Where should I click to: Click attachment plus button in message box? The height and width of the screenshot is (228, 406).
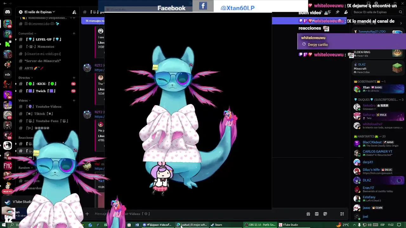click(x=87, y=214)
